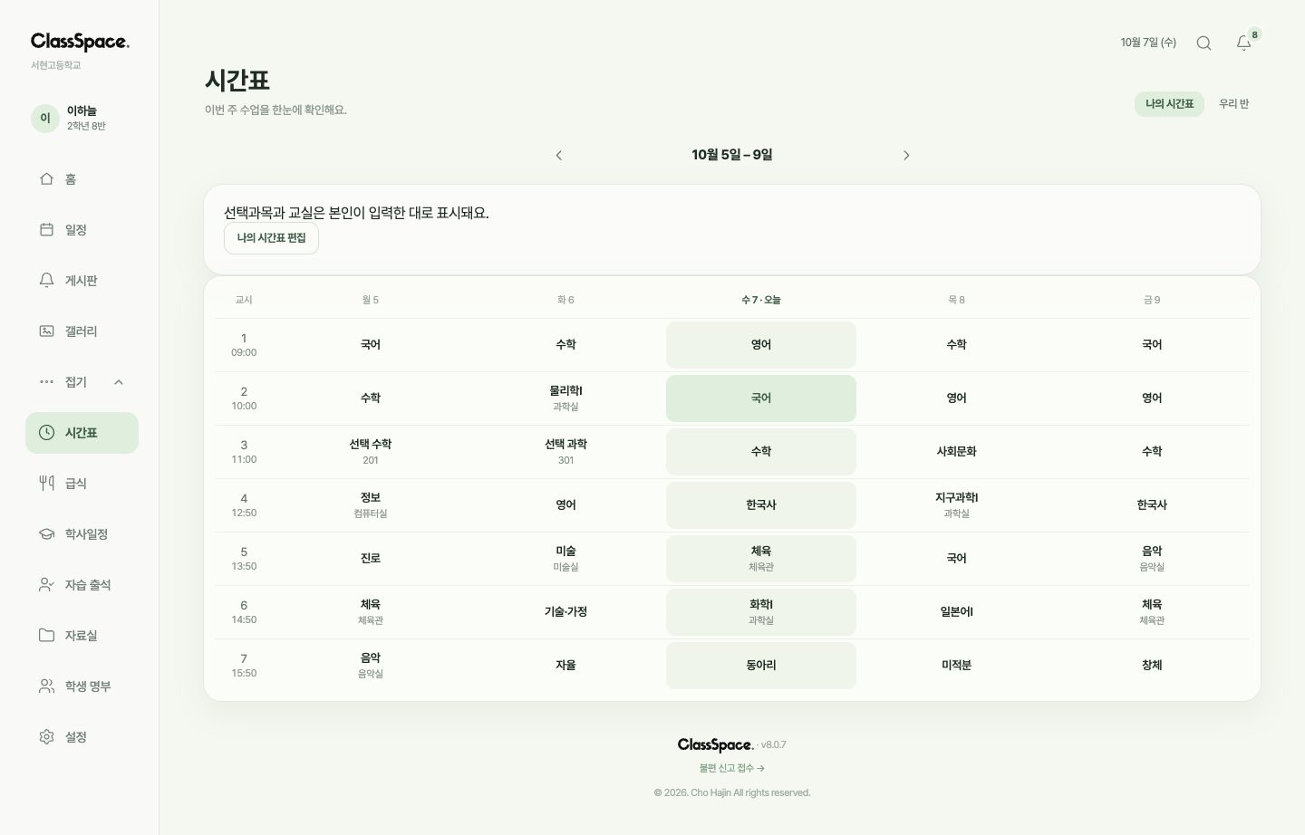Click the date 10월 7일 (수) in header
Screen dimensions: 1305x835
pos(1148,43)
